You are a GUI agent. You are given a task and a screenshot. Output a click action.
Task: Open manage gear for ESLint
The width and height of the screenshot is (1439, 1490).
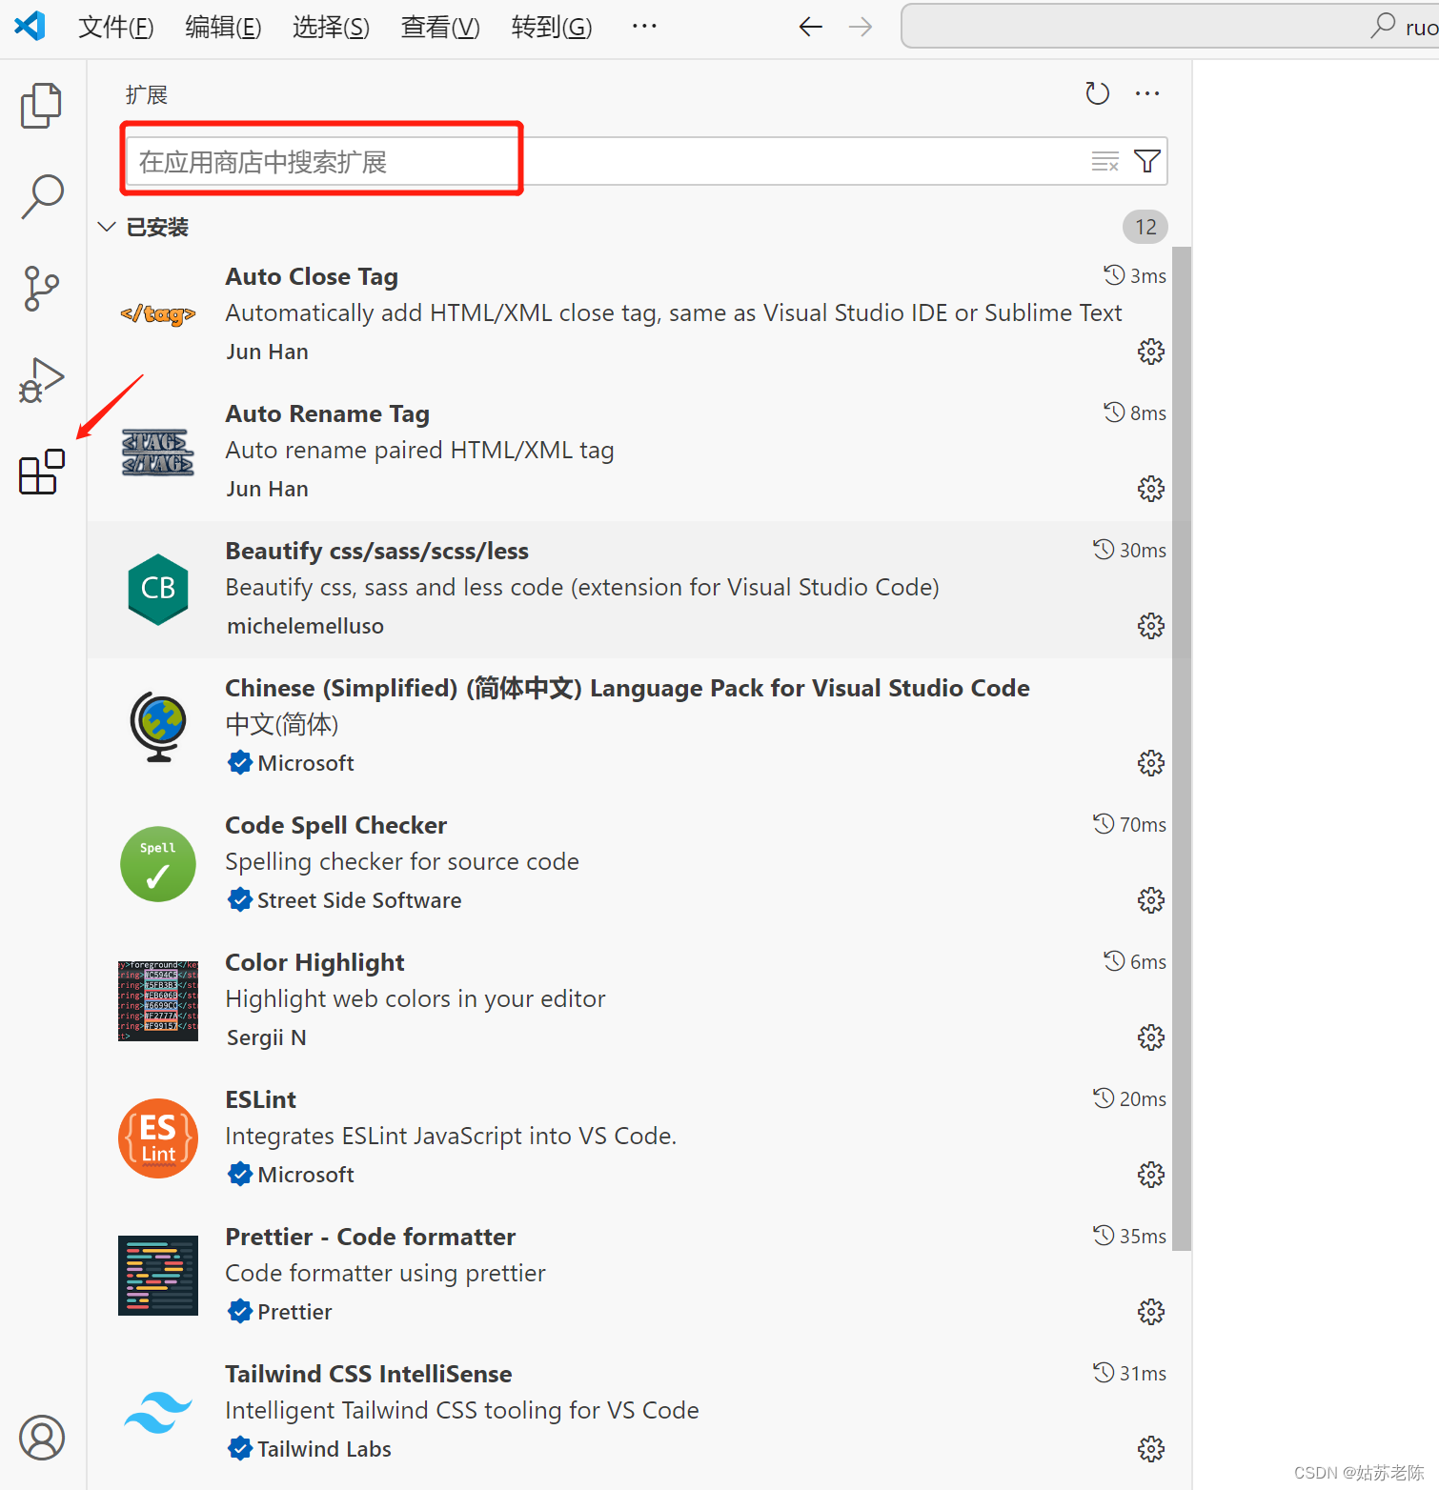click(x=1151, y=1175)
